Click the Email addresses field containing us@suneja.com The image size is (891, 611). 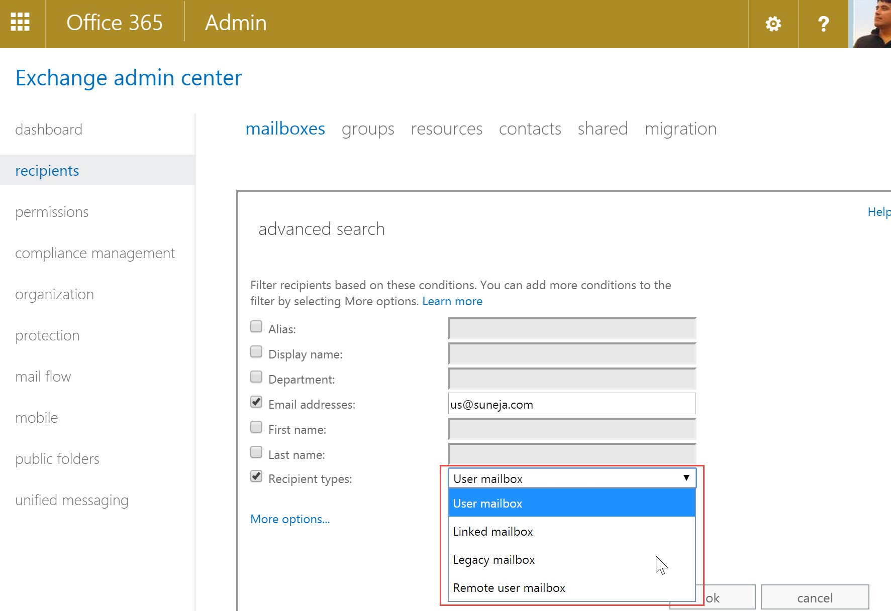coord(572,404)
